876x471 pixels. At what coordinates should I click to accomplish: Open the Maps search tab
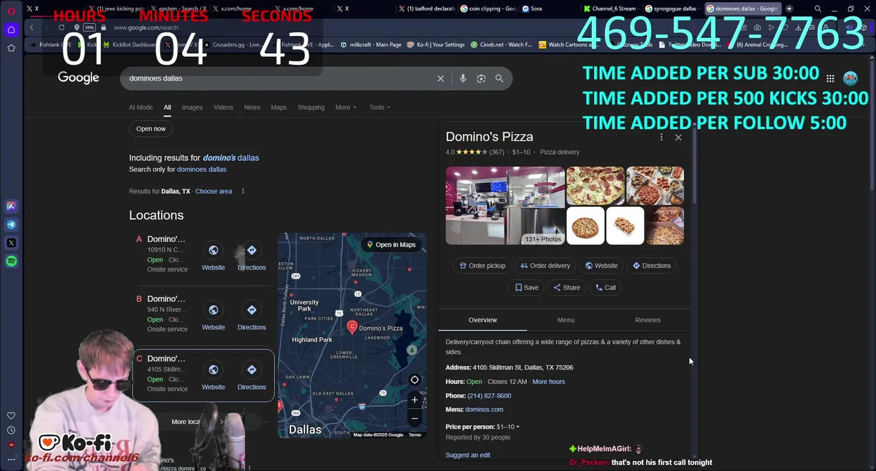pyautogui.click(x=279, y=107)
